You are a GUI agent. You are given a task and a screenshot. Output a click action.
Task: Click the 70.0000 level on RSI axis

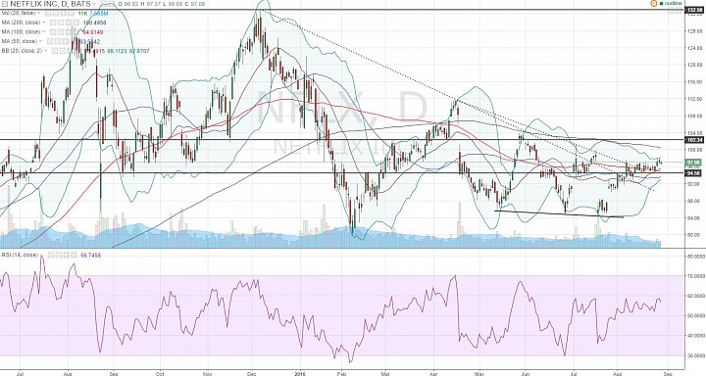coord(695,275)
